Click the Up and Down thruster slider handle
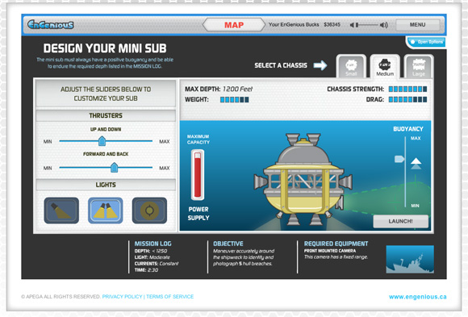 pos(102,141)
